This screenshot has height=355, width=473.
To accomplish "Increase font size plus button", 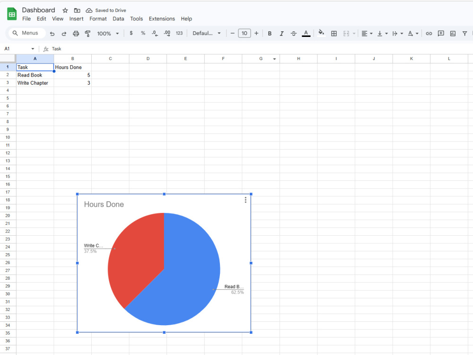I will 256,33.
